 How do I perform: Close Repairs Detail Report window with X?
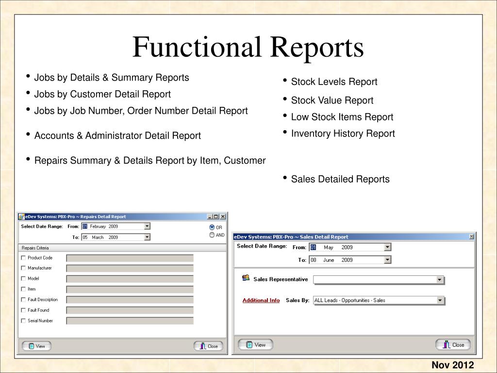pyautogui.click(x=223, y=217)
